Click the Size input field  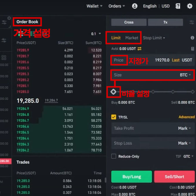(144, 75)
